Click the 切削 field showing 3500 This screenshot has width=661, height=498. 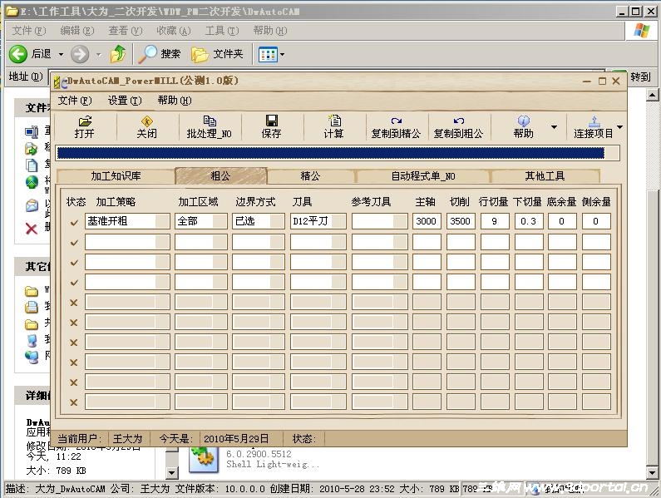coord(461,221)
